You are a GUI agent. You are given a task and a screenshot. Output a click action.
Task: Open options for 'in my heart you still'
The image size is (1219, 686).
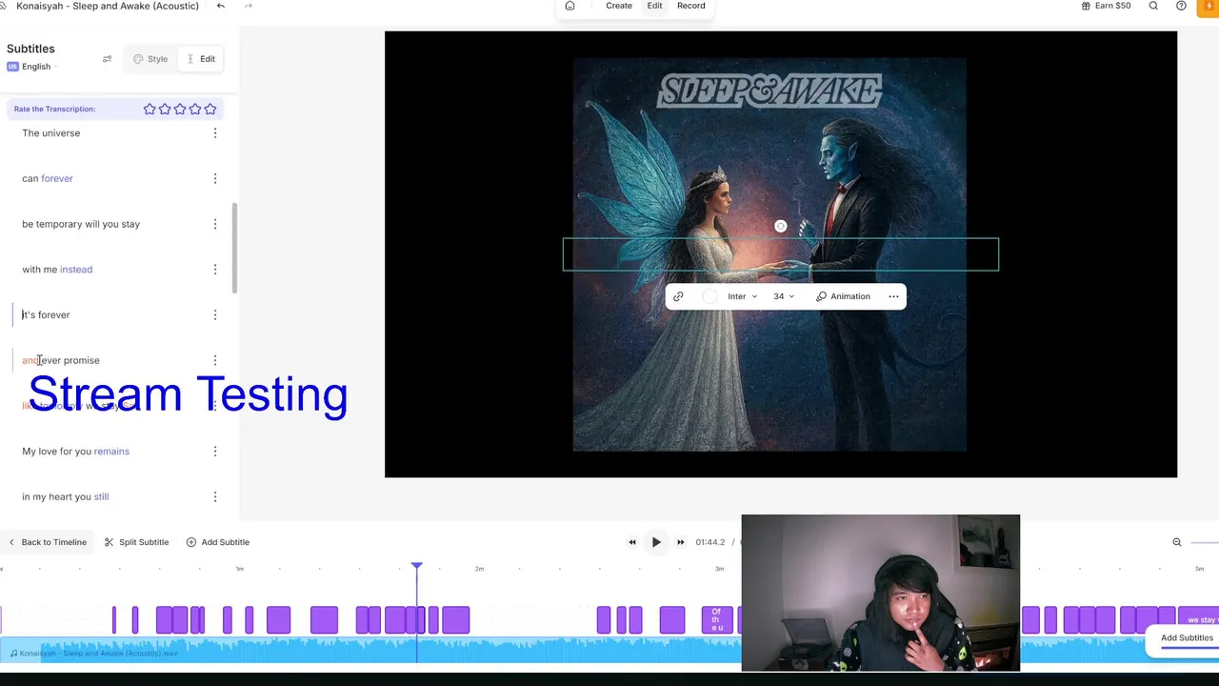coord(215,496)
